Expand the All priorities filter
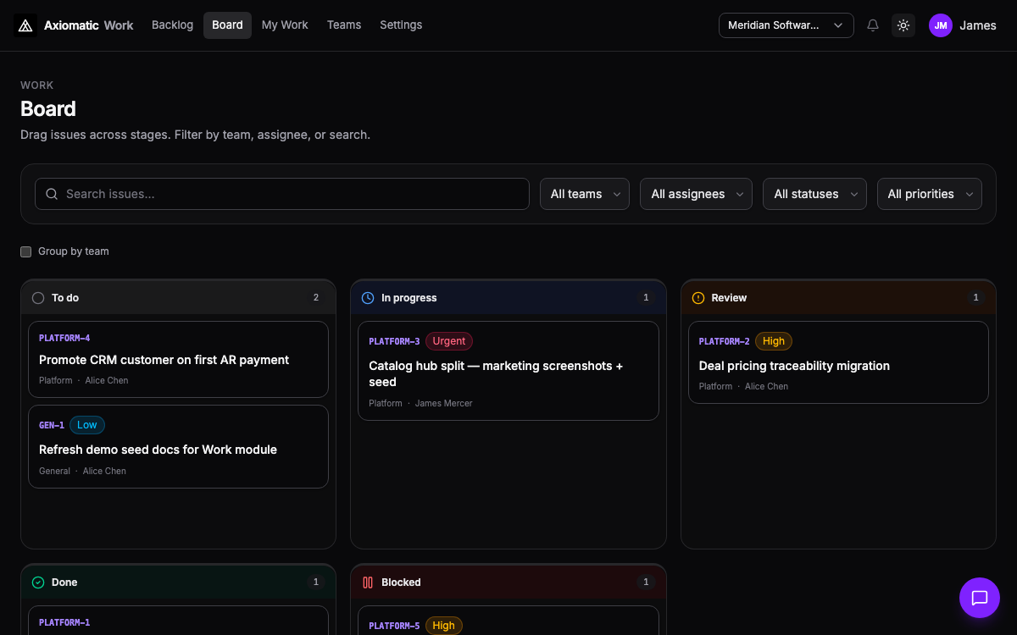1017x635 pixels. tap(930, 194)
